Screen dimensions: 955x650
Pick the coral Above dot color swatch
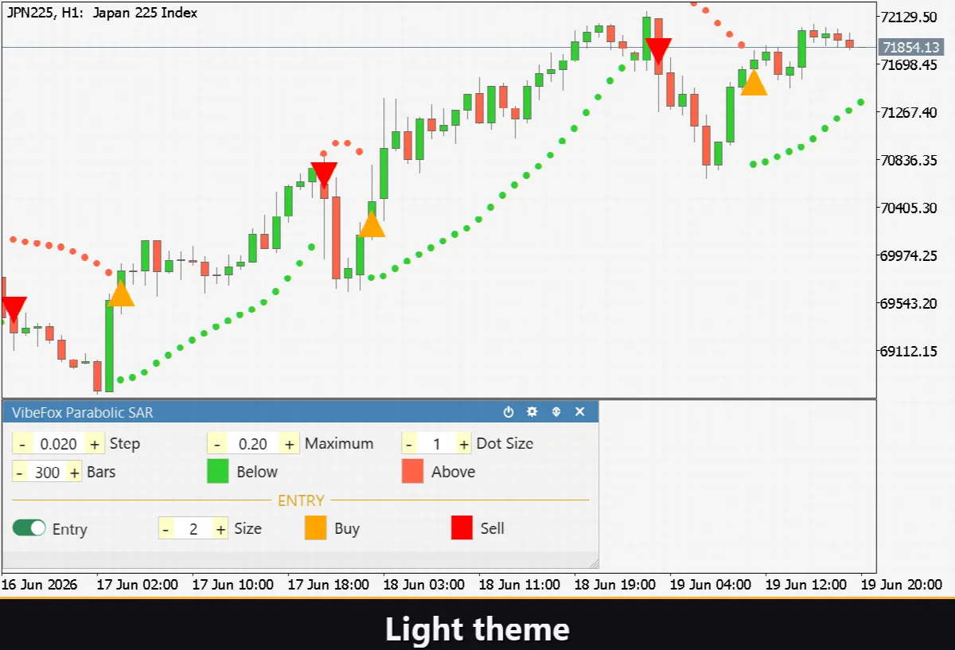[412, 471]
